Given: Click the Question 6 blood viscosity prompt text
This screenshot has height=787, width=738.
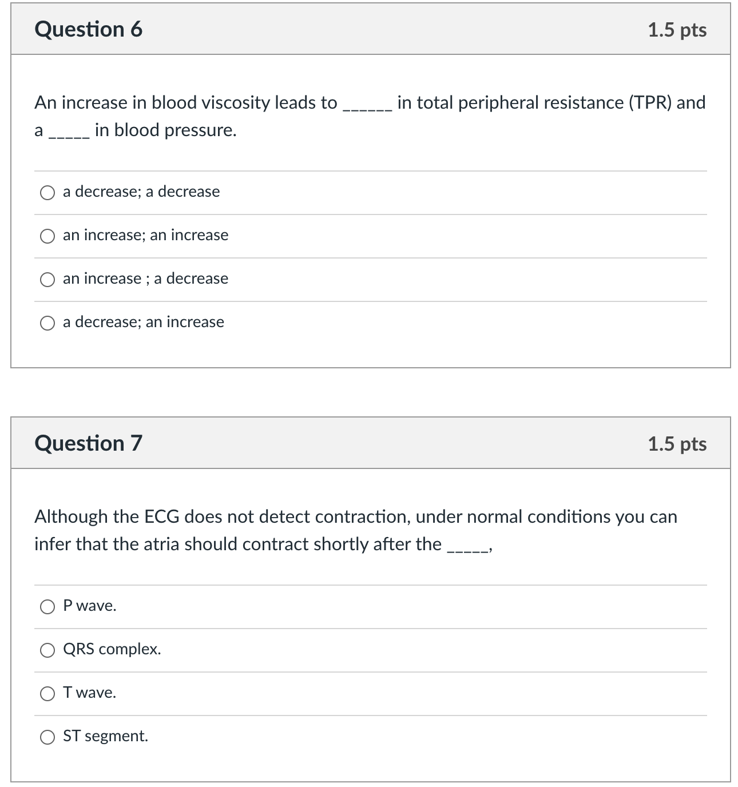Looking at the screenshot, I should 370,117.
